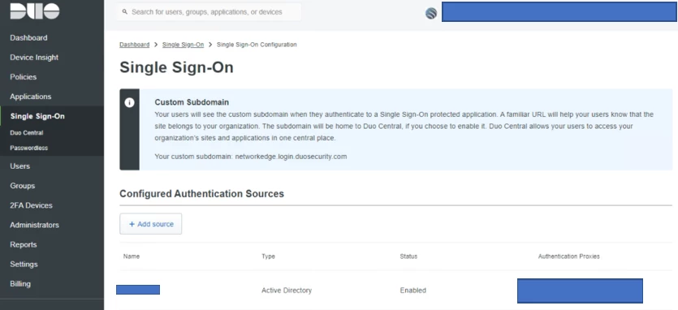
Task: Click the Add source button
Action: click(150, 224)
